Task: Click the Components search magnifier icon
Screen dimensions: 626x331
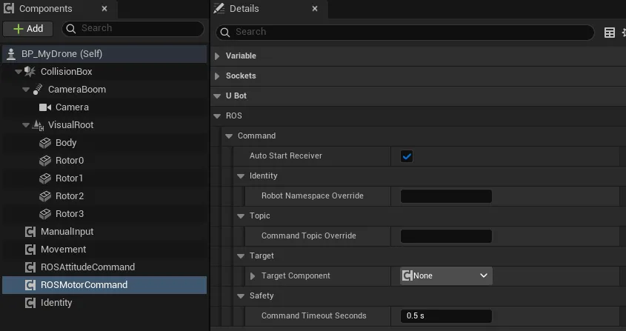Action: [x=71, y=28]
